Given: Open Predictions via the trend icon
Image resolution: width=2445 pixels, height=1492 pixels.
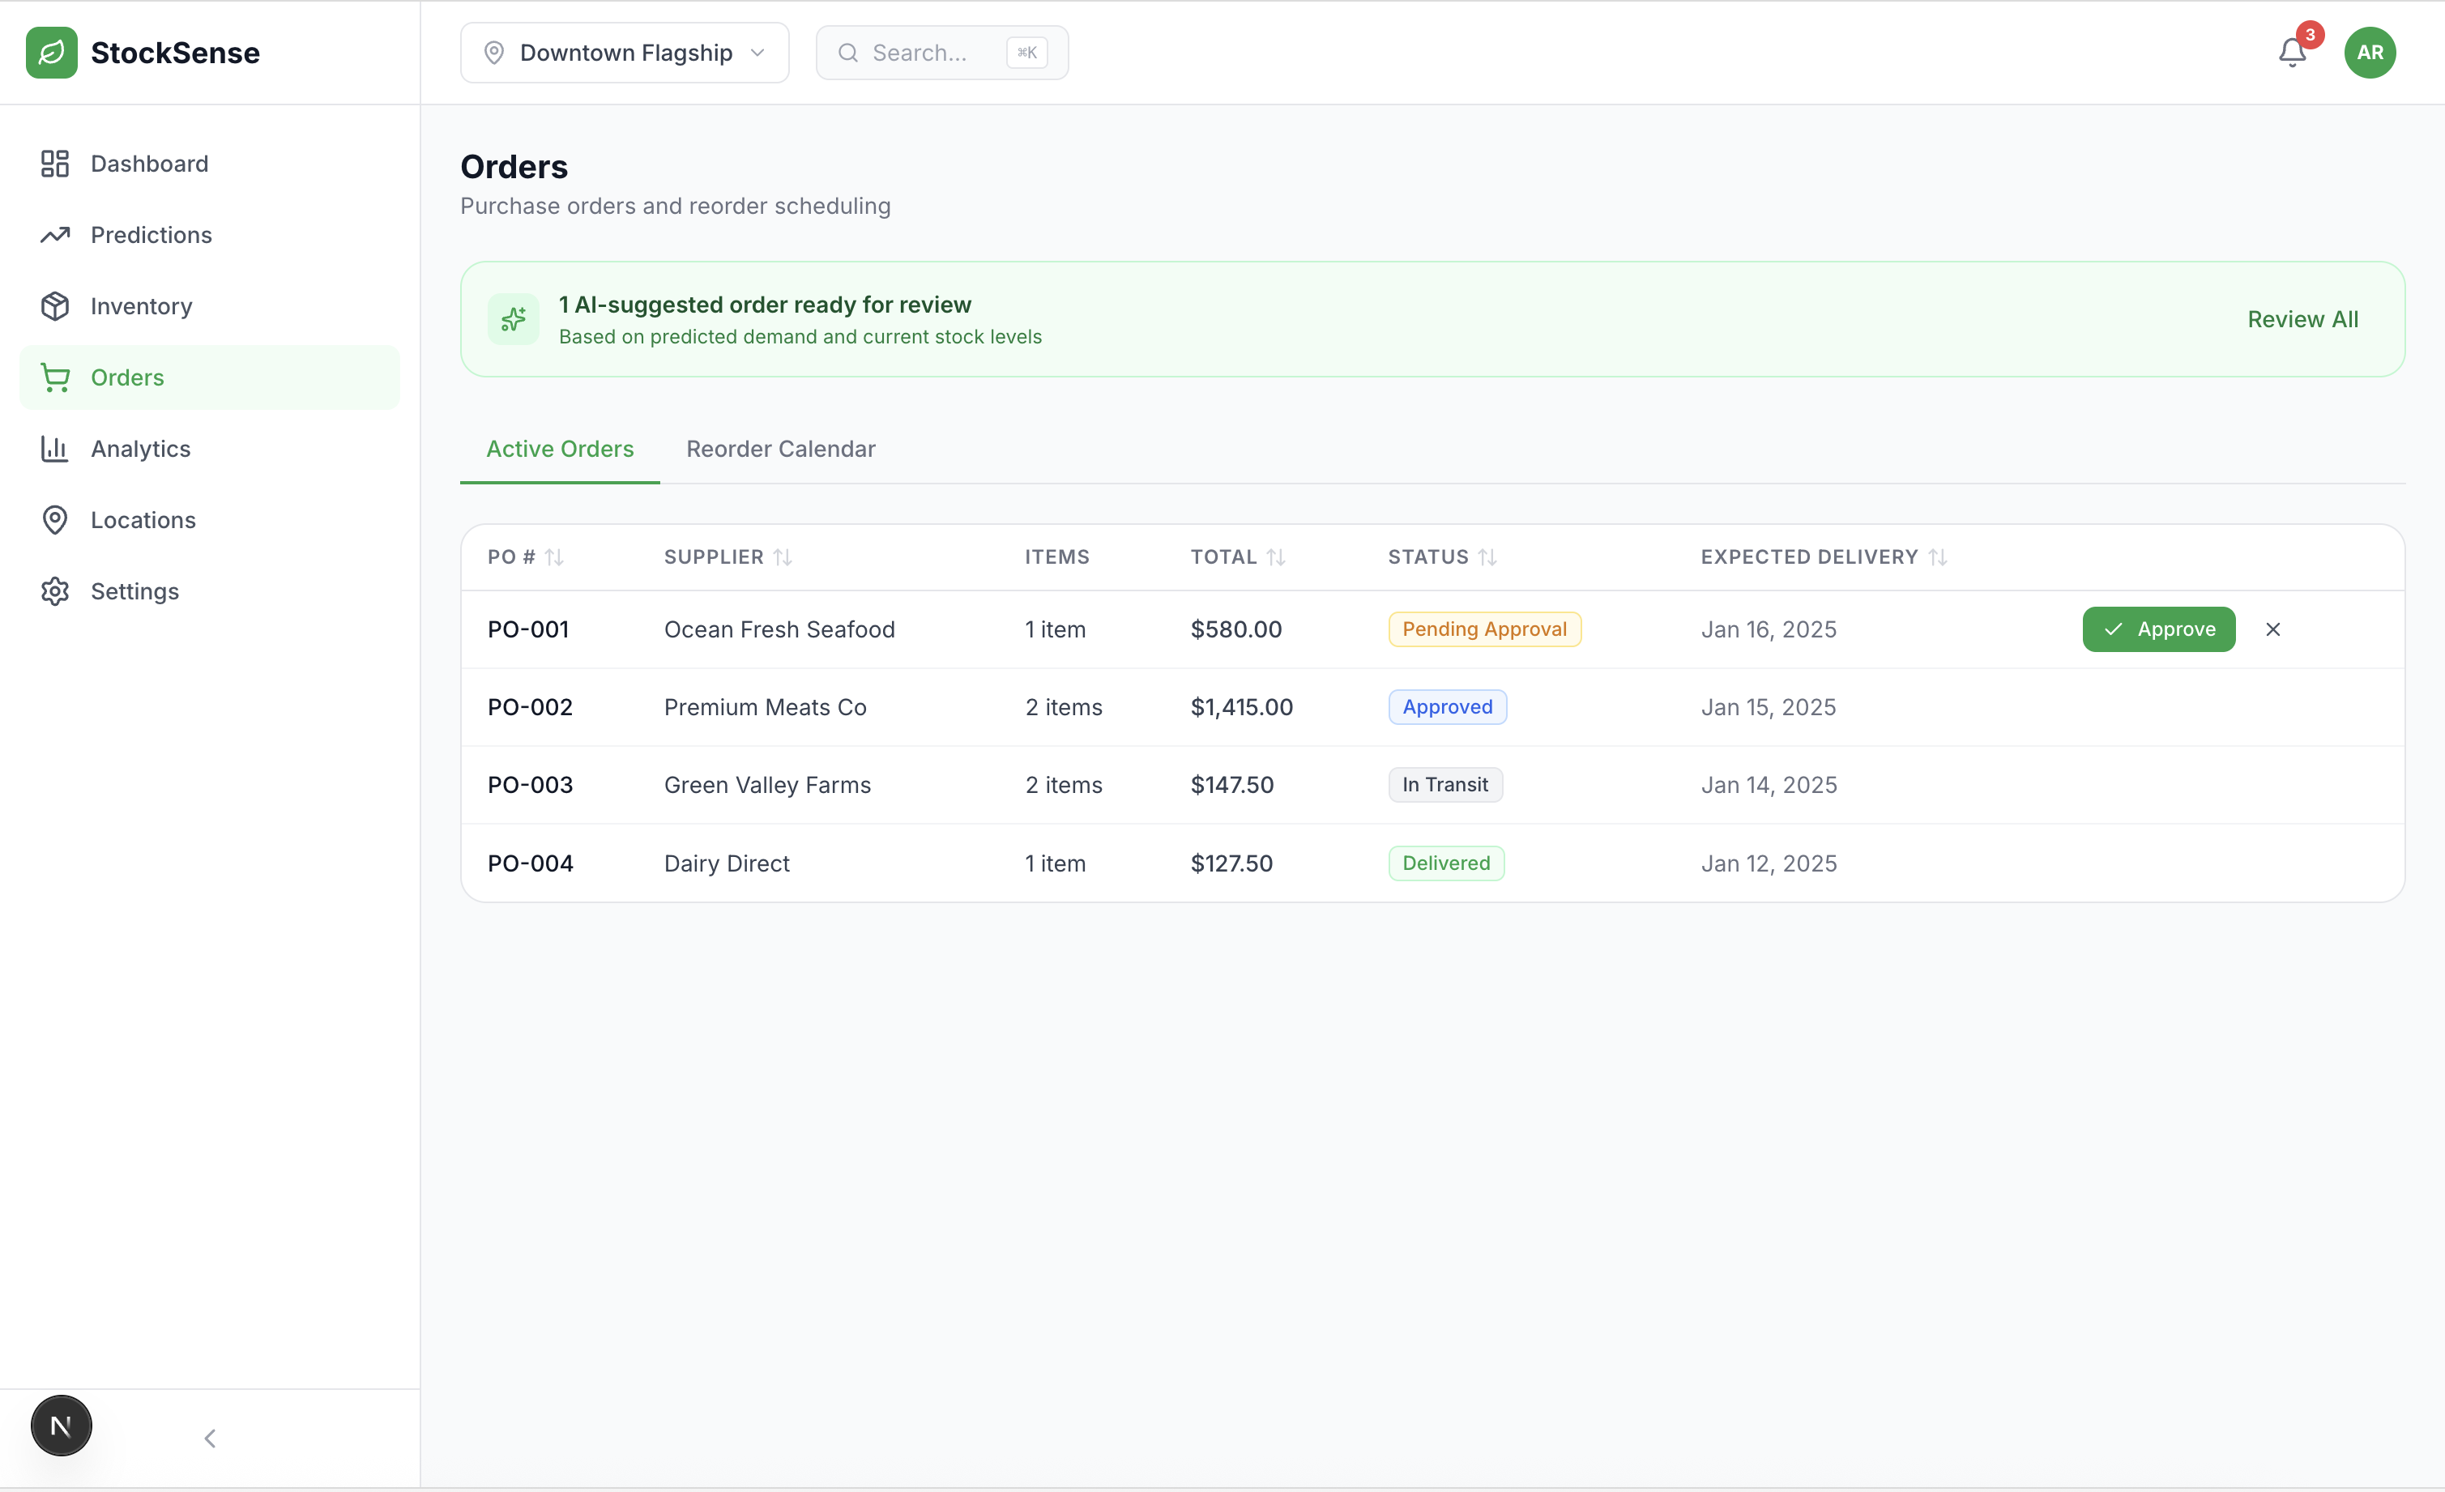Looking at the screenshot, I should [56, 235].
